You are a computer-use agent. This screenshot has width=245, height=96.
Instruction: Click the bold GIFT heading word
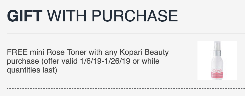pyautogui.click(x=25, y=16)
